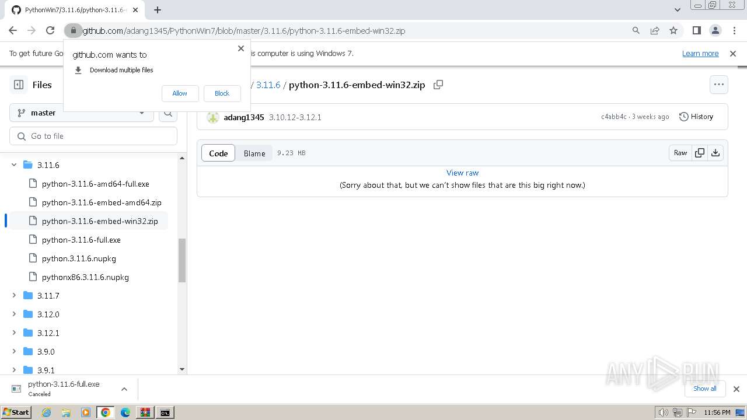Open more file actions menu
The height and width of the screenshot is (420, 747).
(719, 85)
